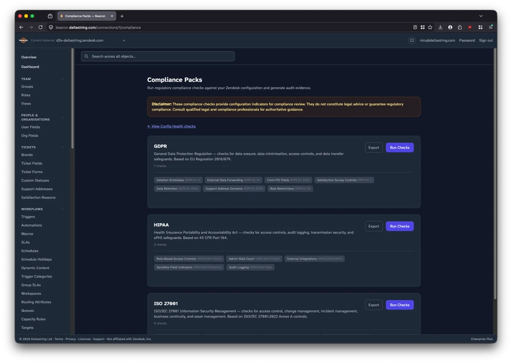512x363 pixels.
Task: Click Sign out in the header
Action: [486, 40]
